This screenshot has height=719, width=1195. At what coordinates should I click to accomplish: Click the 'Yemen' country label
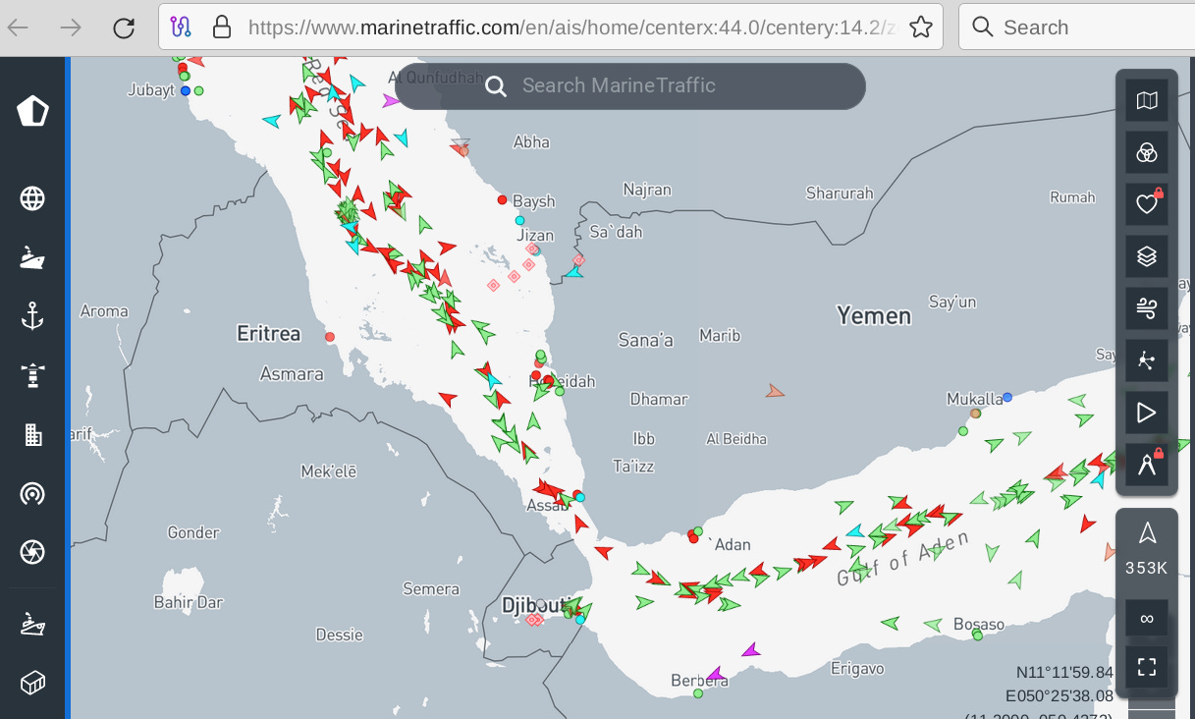click(874, 315)
